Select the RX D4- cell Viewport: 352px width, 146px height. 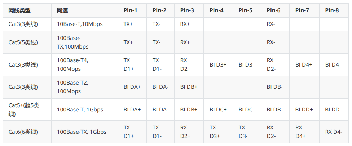point(334,132)
